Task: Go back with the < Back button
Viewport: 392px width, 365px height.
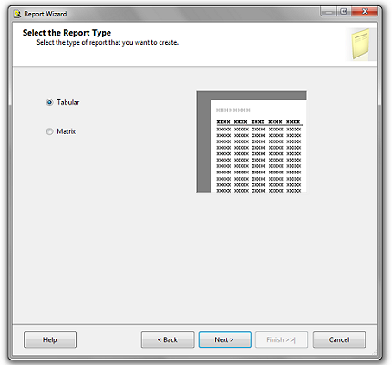Action: tap(168, 339)
